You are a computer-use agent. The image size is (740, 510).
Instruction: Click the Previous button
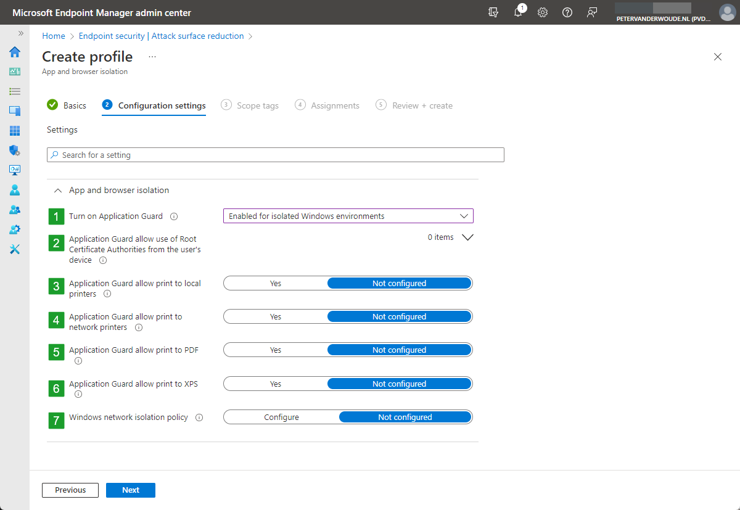pos(70,490)
